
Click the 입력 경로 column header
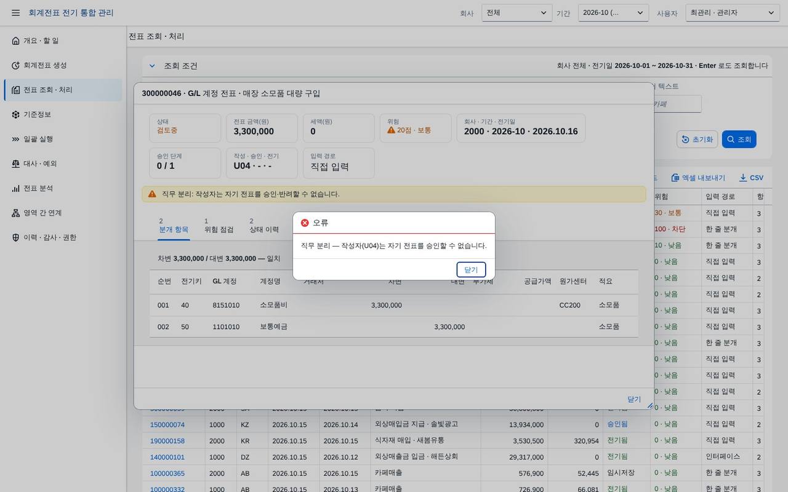click(720, 196)
